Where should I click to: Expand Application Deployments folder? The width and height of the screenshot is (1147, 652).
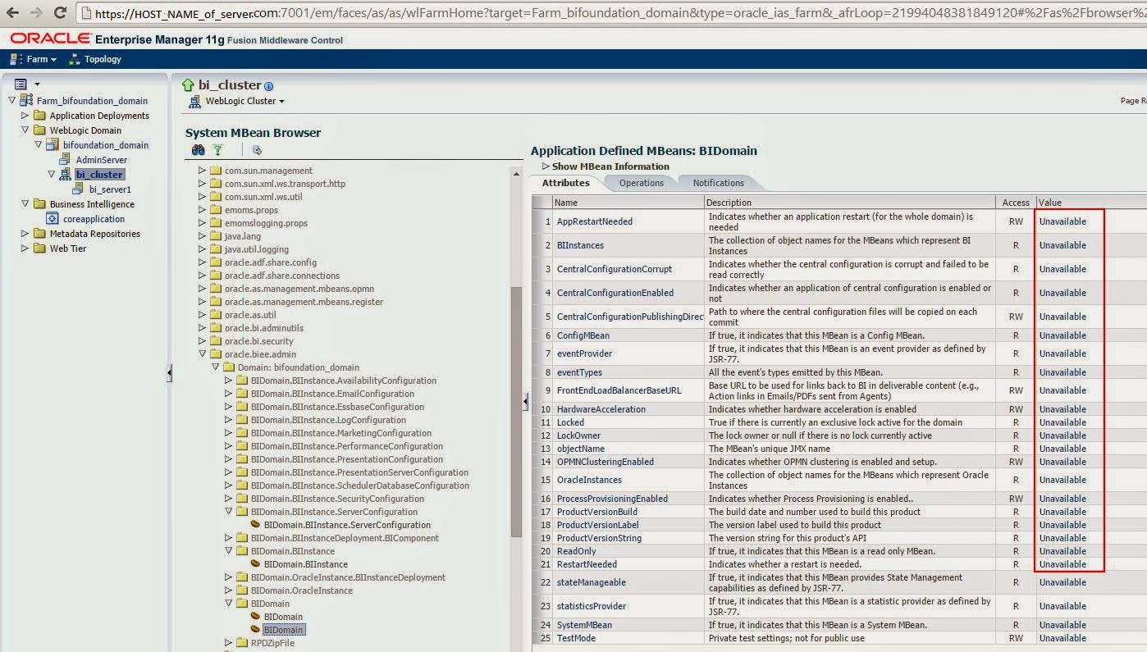(x=25, y=116)
